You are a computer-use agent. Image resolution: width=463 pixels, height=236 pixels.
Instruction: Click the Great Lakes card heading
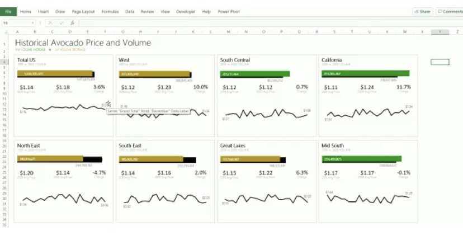pos(233,145)
